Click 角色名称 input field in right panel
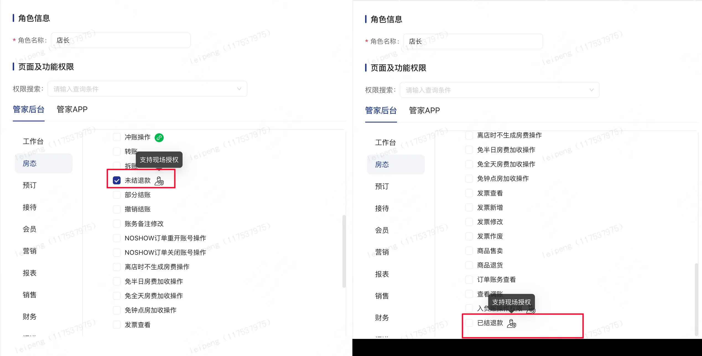702x356 pixels. click(x=473, y=41)
